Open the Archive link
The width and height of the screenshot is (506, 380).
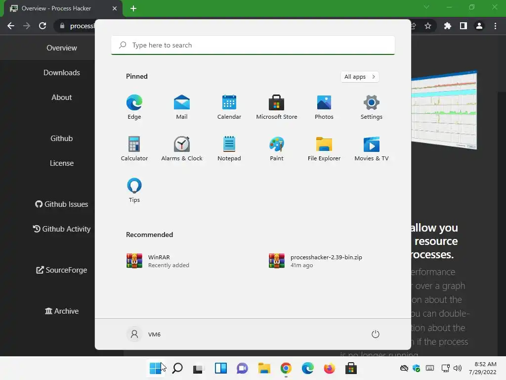[62, 311]
